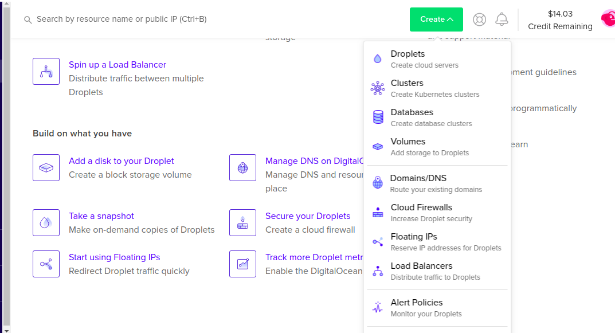This screenshot has height=333, width=615.
Task: Open the Spin up a Load Balancer link
Action: [117, 65]
